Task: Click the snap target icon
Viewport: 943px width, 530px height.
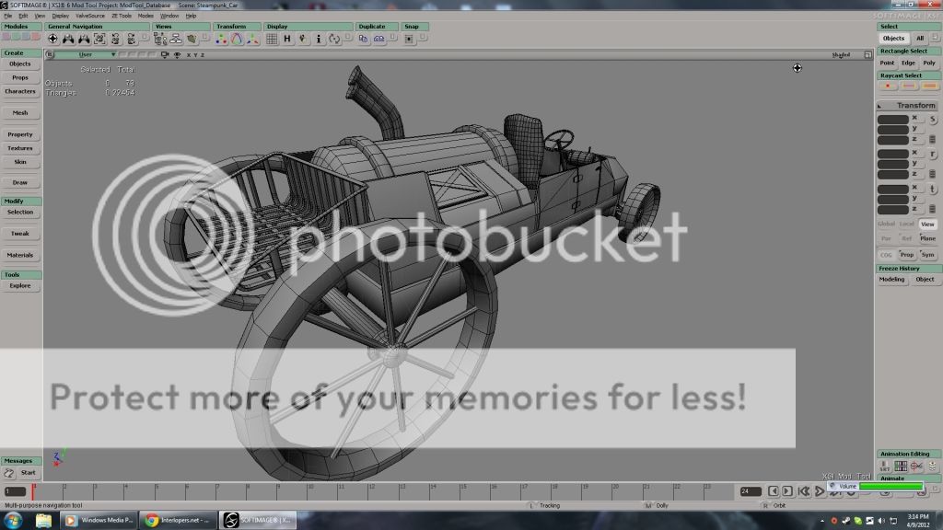Action: (x=410, y=40)
